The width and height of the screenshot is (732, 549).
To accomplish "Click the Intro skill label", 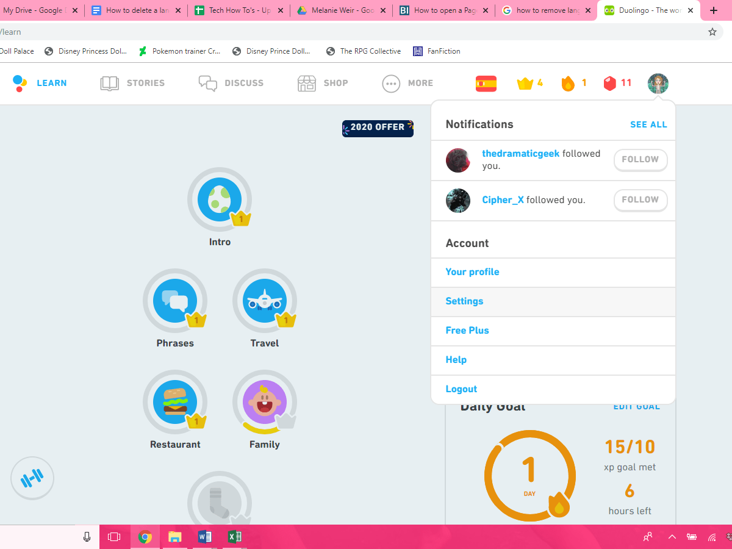I will (x=220, y=242).
